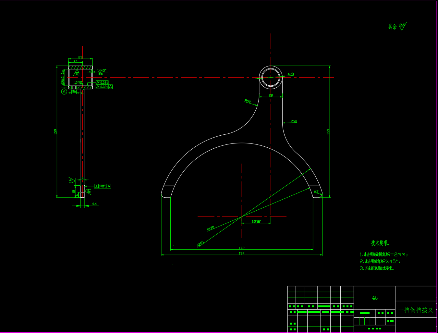This screenshot has width=438, height=333.
Task: Click the circled datum A symbol
Action: (x=64, y=92)
